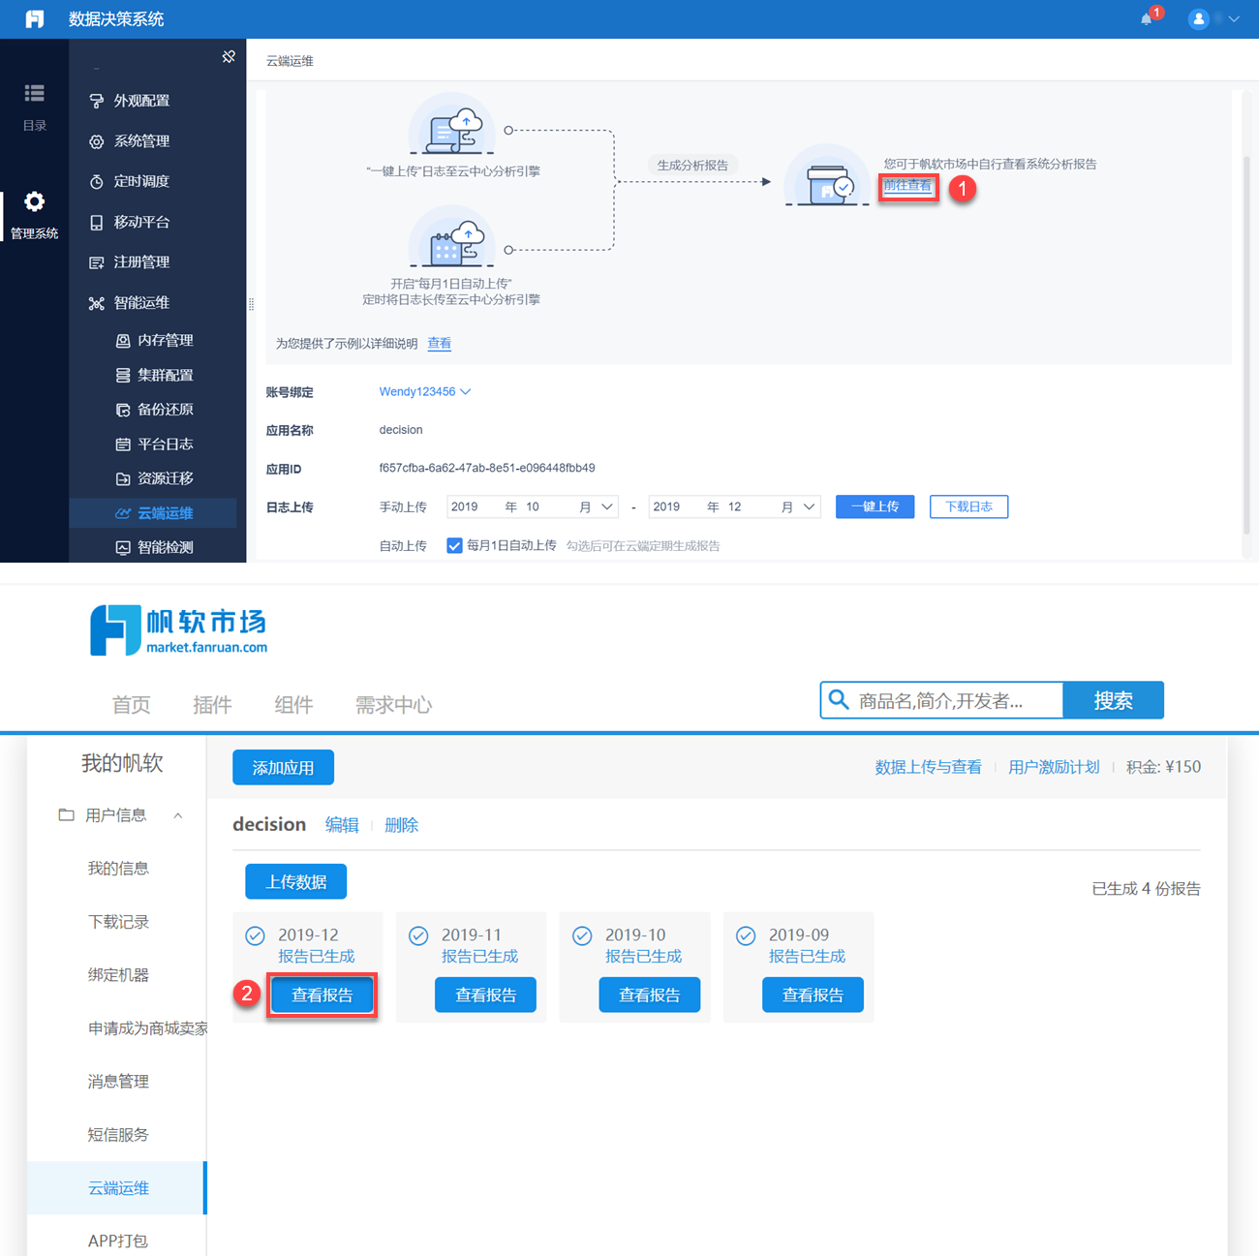Image resolution: width=1259 pixels, height=1256 pixels.
Task: View the 2019-09 report
Action: point(813,995)
